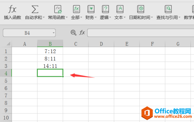The image size is (194, 122).
Task: Click the Name Box showing B4
Action: (x=29, y=33)
